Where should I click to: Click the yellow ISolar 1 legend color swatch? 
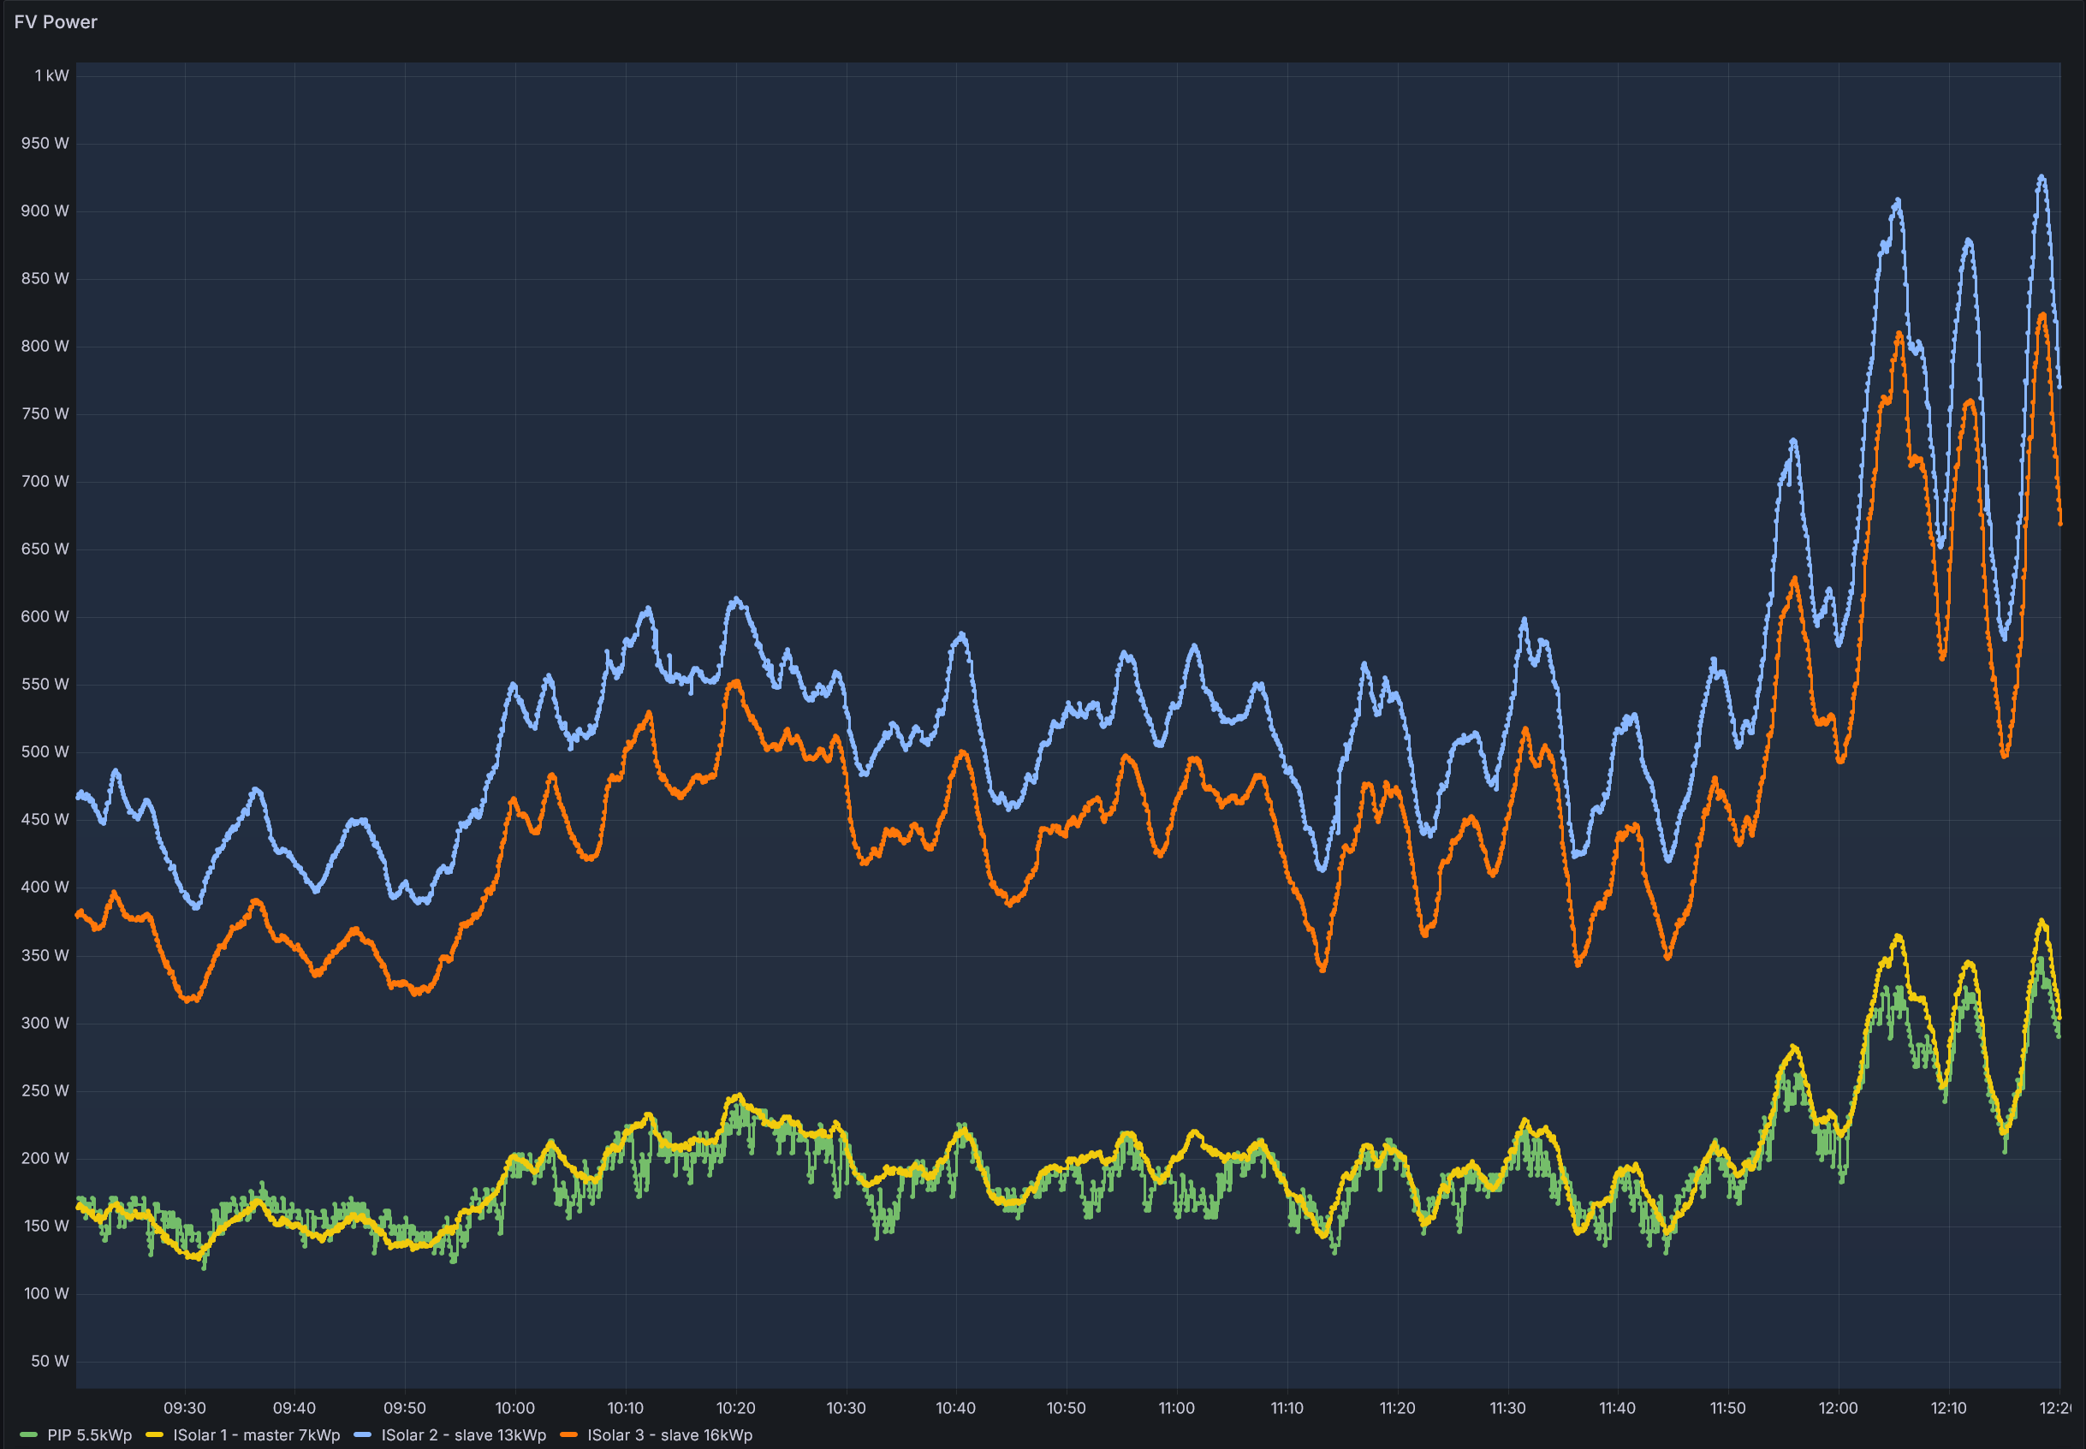point(154,1434)
